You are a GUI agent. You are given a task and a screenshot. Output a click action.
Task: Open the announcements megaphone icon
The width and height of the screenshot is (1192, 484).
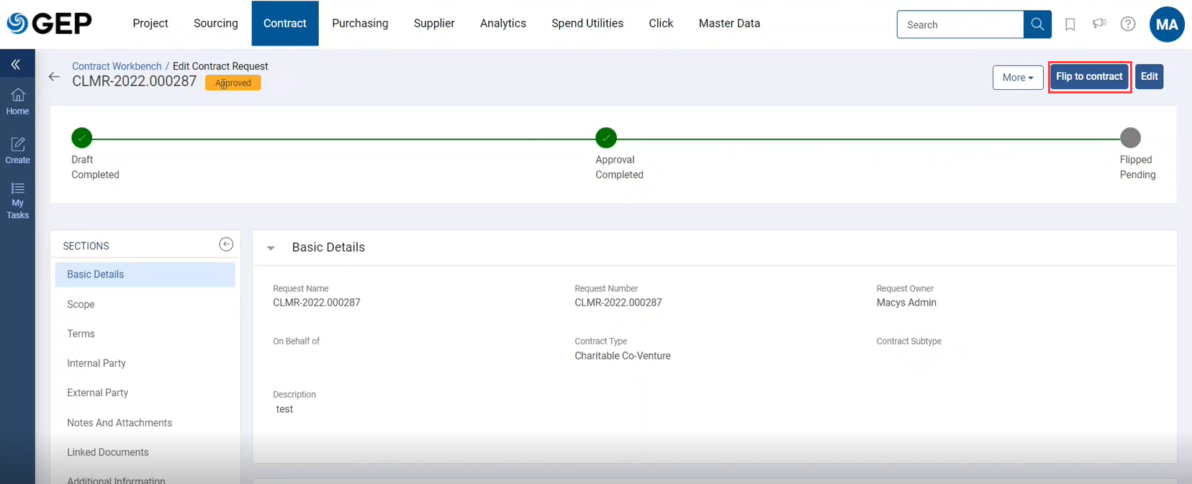click(1099, 24)
